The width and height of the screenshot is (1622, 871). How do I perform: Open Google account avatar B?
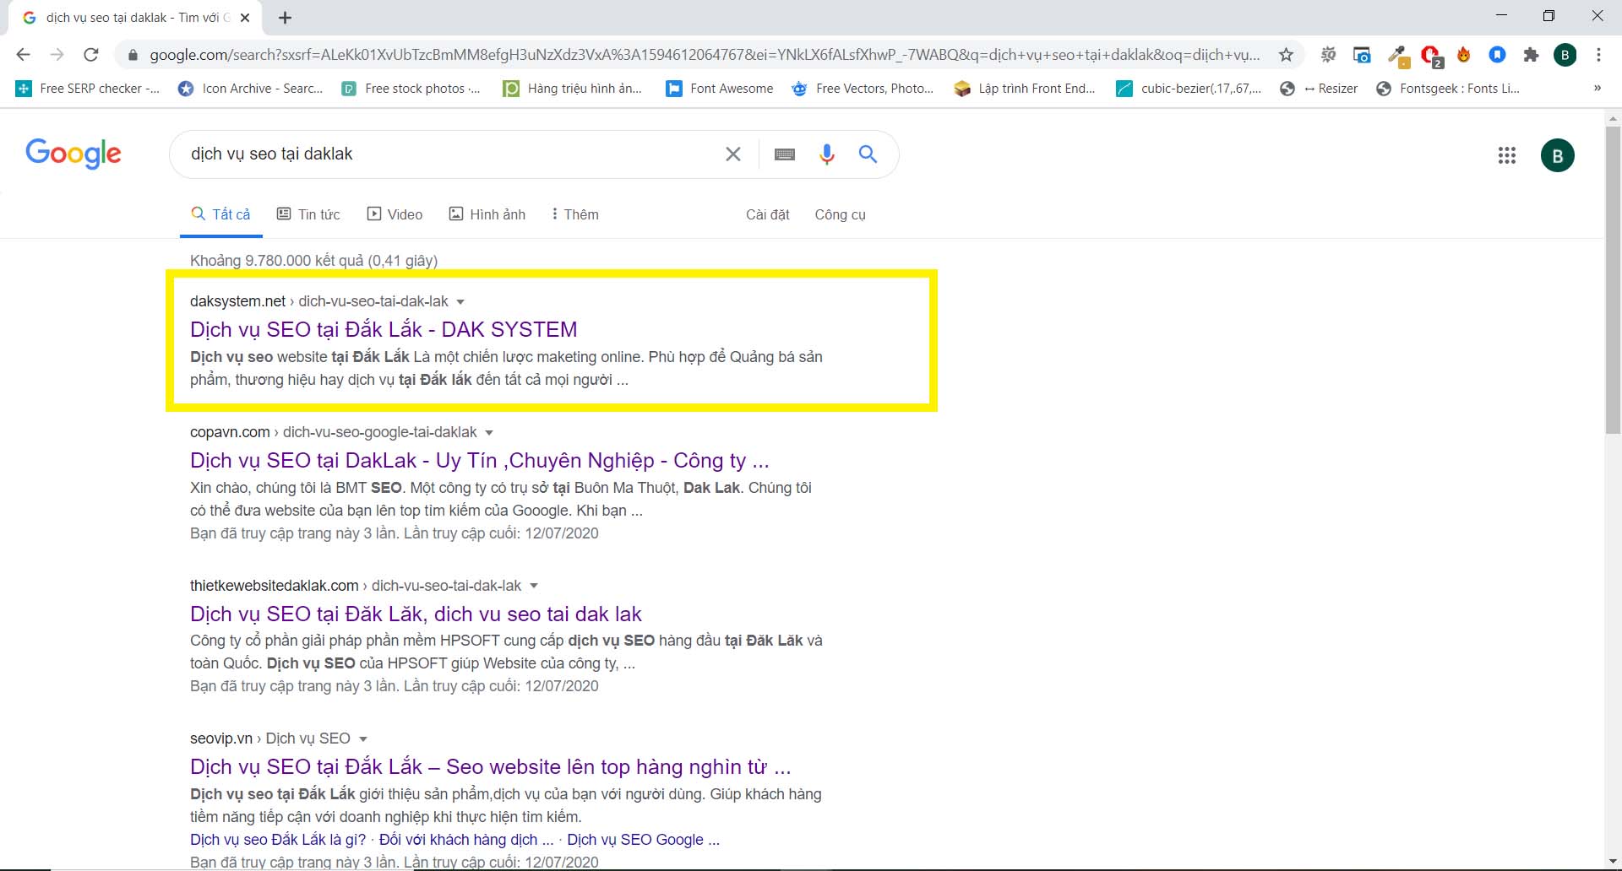coord(1558,155)
